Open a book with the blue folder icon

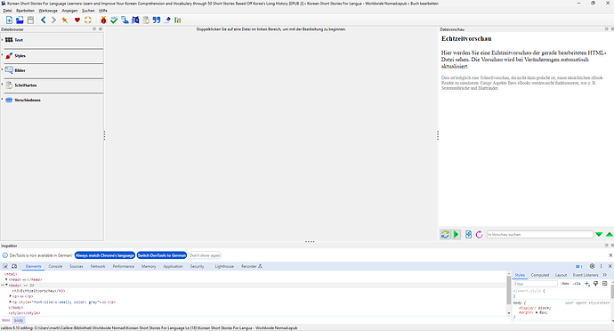[x=20, y=20]
